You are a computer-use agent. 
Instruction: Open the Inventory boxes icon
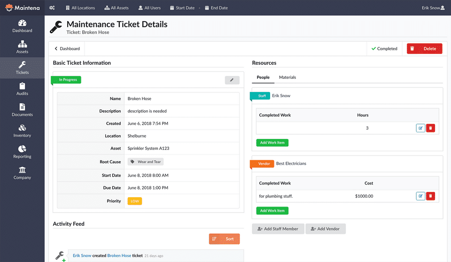click(x=22, y=128)
